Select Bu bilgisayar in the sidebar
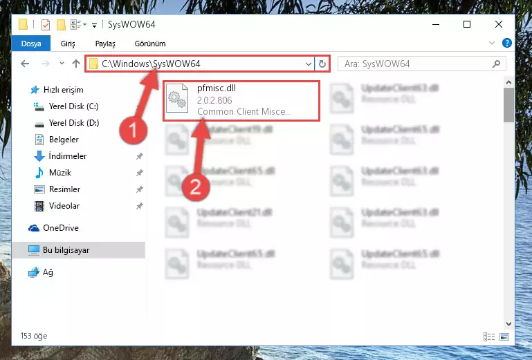Viewport: 532px width, 360px height. point(79,250)
